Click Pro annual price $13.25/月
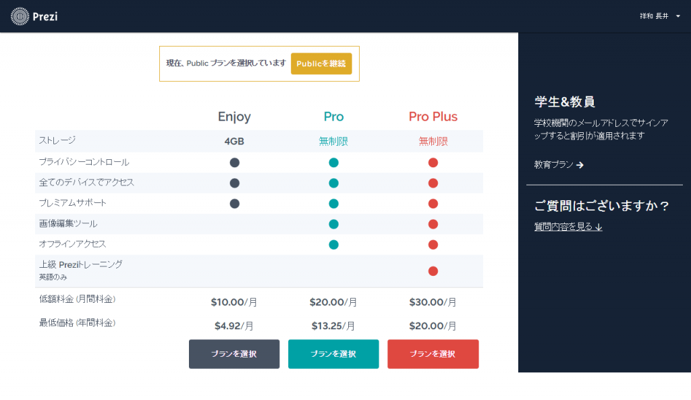 click(333, 326)
